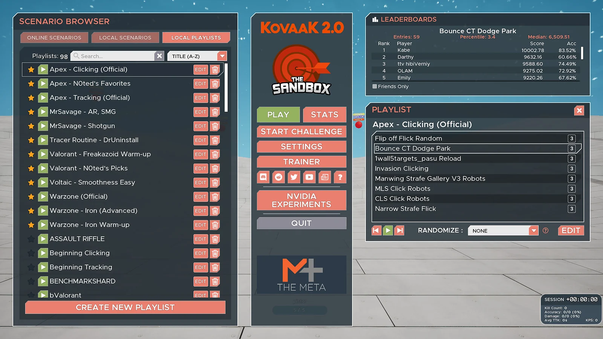Image resolution: width=603 pixels, height=339 pixels.
Task: Open NVIDIA Experiments
Action: point(301,200)
